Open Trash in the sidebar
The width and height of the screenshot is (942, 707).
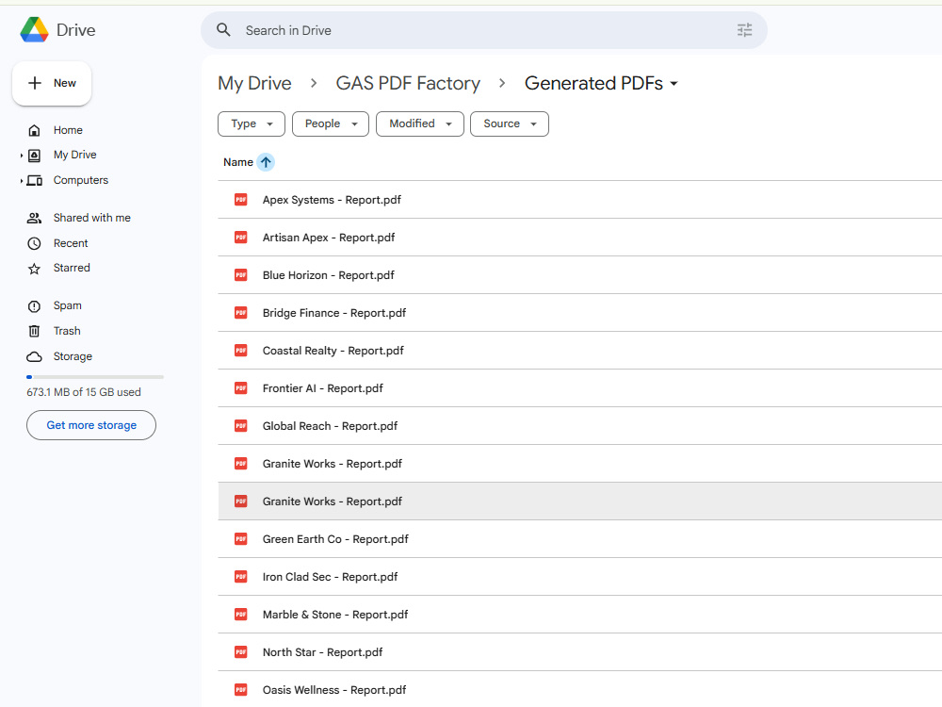click(67, 331)
